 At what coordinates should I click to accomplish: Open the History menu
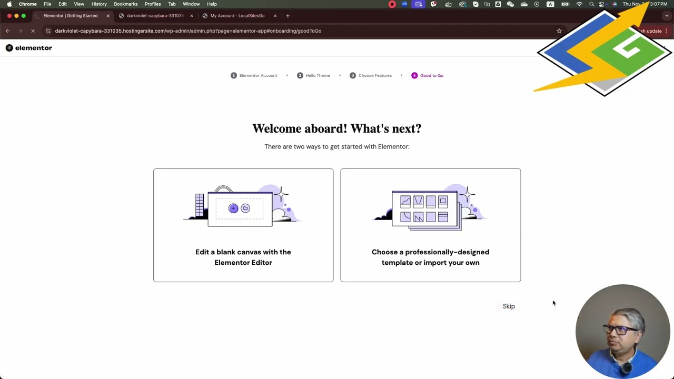click(99, 4)
